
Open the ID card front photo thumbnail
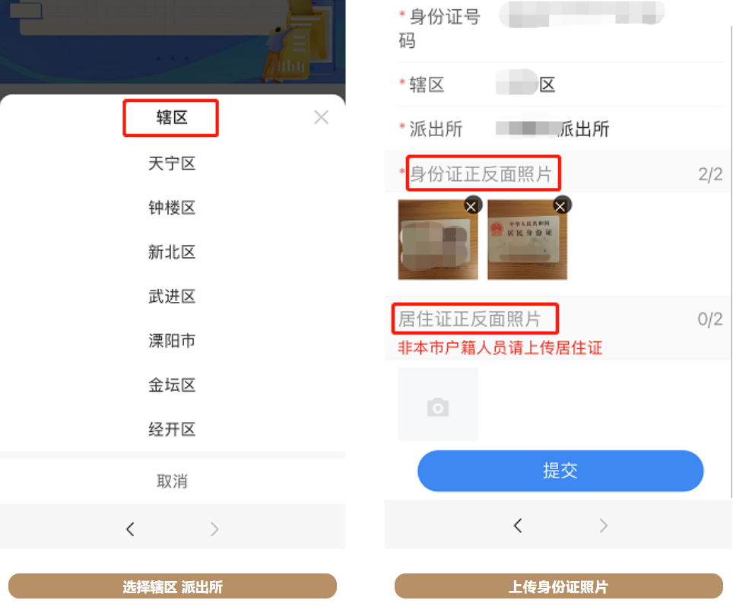[438, 240]
